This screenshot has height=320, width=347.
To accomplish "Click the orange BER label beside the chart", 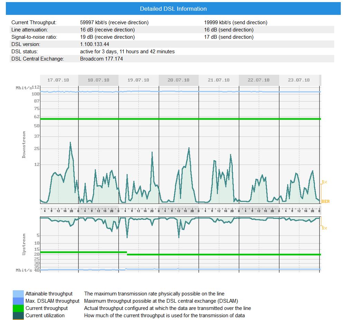I will coord(325,201).
